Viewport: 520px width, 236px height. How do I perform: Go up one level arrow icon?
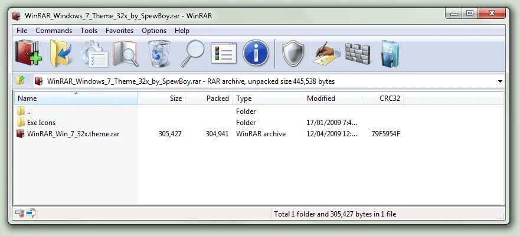pos(20,80)
